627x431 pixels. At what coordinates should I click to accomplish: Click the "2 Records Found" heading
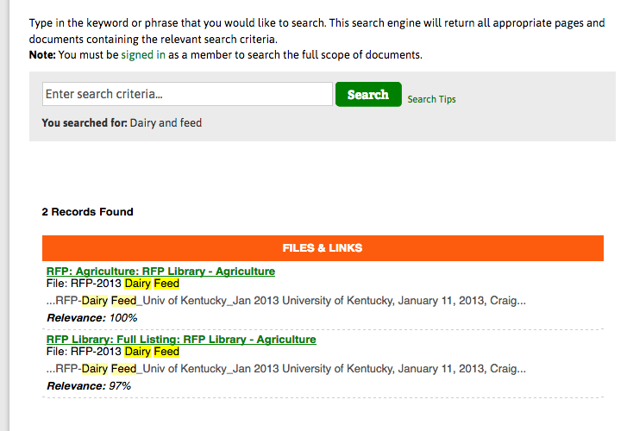87,212
